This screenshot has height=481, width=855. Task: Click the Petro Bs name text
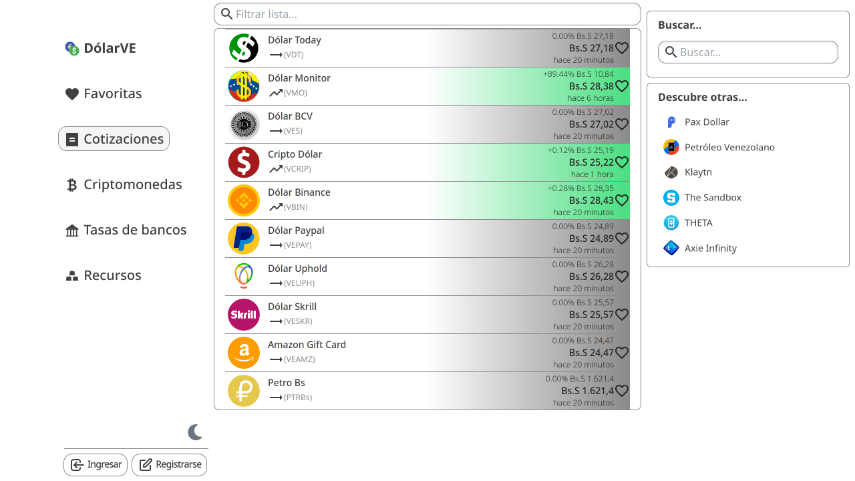tap(287, 383)
